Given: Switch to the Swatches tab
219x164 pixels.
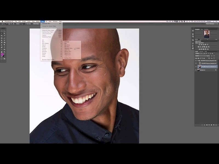Looking at the screenshot, I should [206, 29].
